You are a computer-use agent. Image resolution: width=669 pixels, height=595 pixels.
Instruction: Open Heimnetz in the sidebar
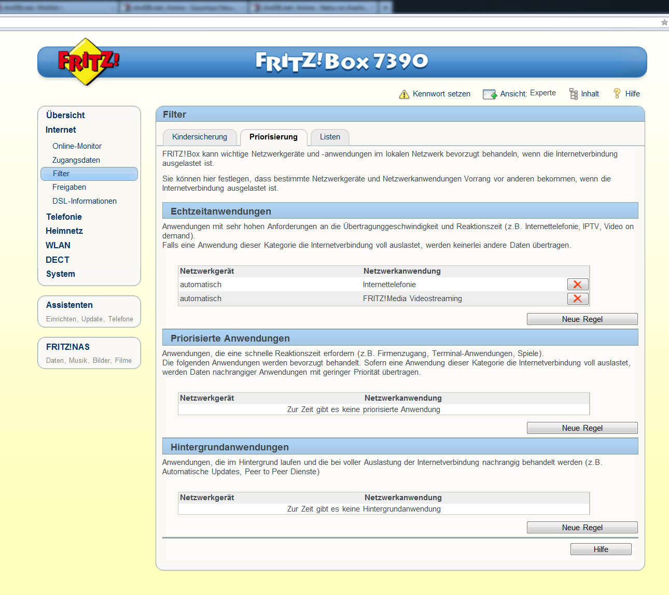pos(64,231)
